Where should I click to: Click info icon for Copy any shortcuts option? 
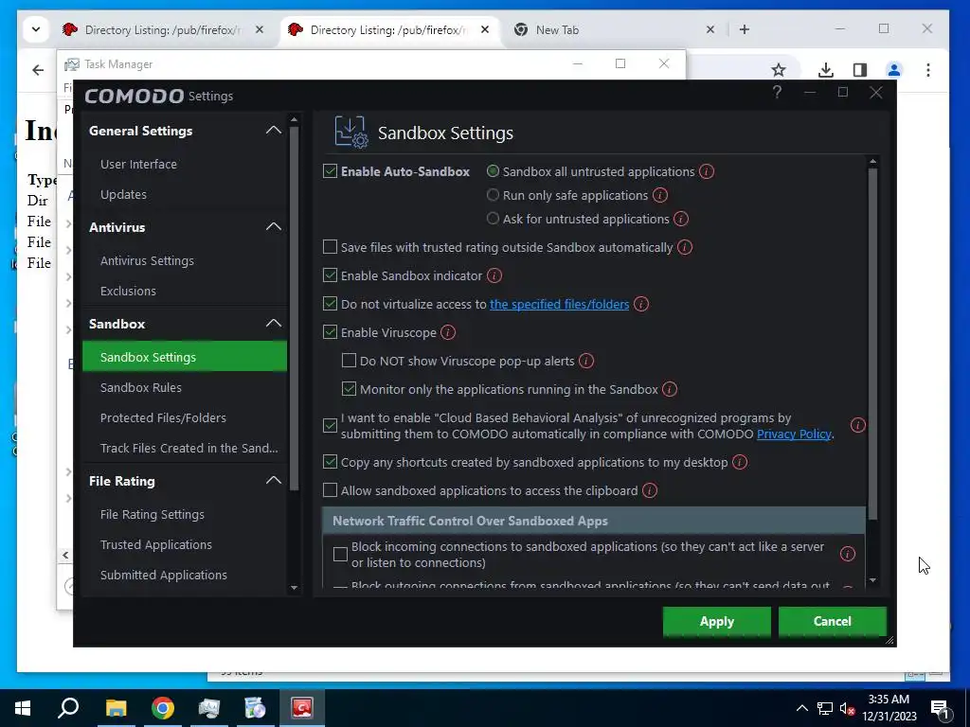[x=740, y=462]
